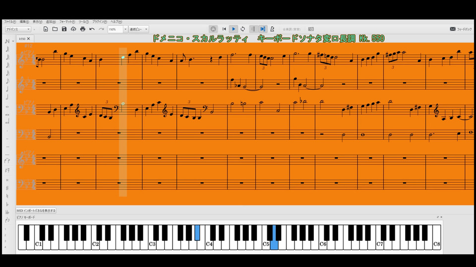Apply sharp accidental
476x267 pixels.
point(7,188)
